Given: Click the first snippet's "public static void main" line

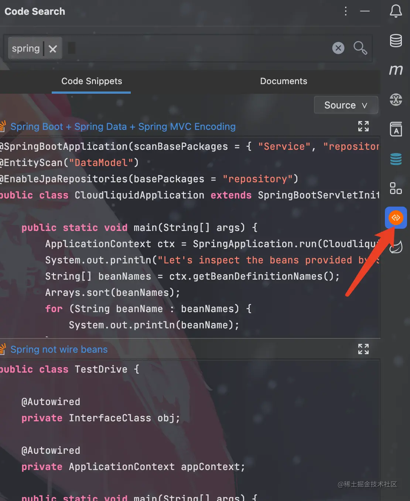Looking at the screenshot, I should [140, 228].
